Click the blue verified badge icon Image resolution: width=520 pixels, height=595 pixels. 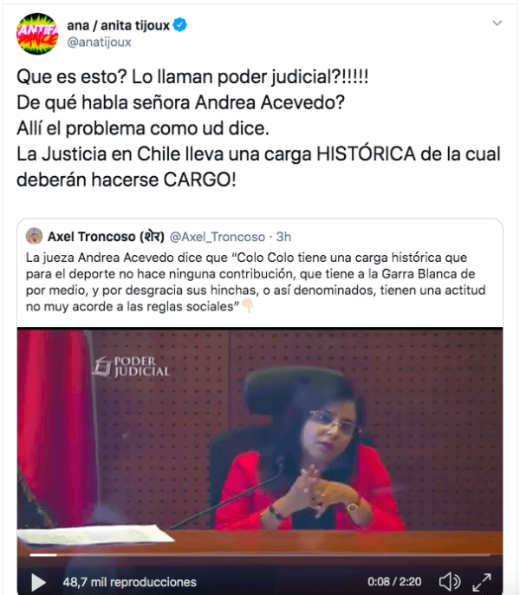[x=179, y=24]
